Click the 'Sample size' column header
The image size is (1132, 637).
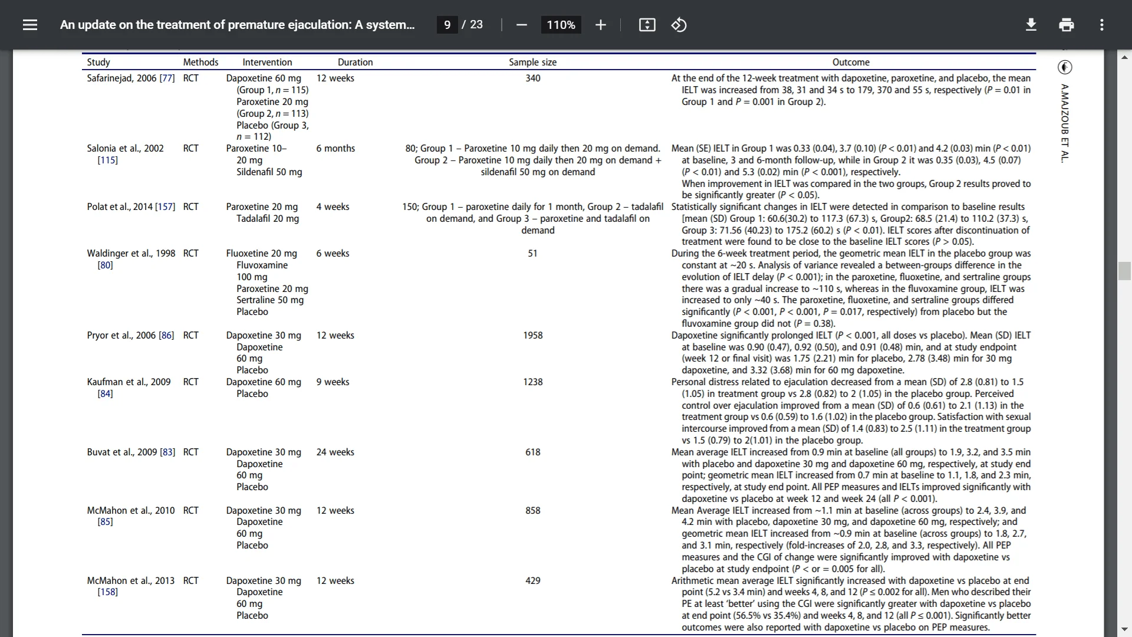(532, 63)
